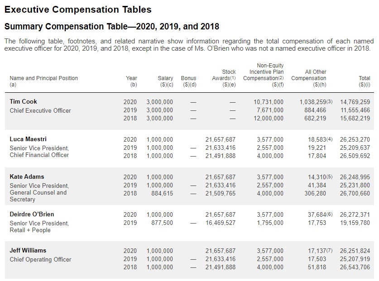Select the name Luca Maestri
379x281 pixels.
tap(28, 139)
